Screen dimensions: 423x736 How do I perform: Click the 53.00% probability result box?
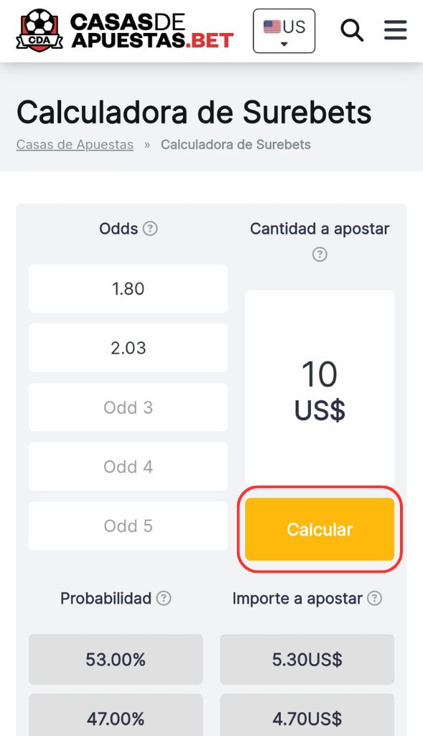coord(116,660)
